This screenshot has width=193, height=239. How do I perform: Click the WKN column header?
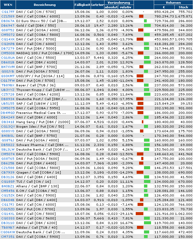pos(8,5)
